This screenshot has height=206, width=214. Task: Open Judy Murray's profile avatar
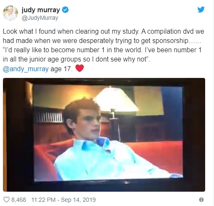pos(11,13)
